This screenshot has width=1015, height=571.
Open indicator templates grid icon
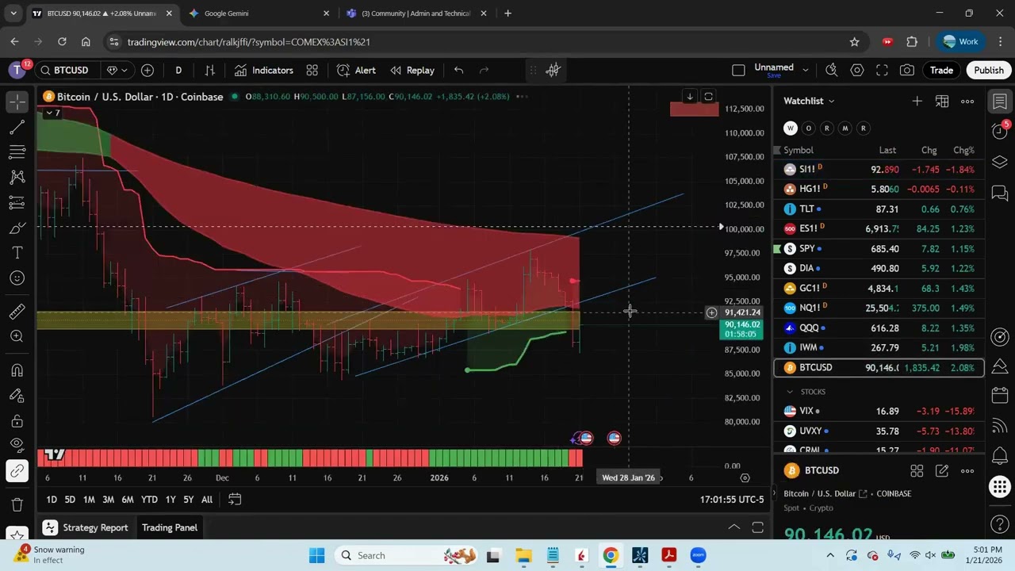(x=312, y=71)
